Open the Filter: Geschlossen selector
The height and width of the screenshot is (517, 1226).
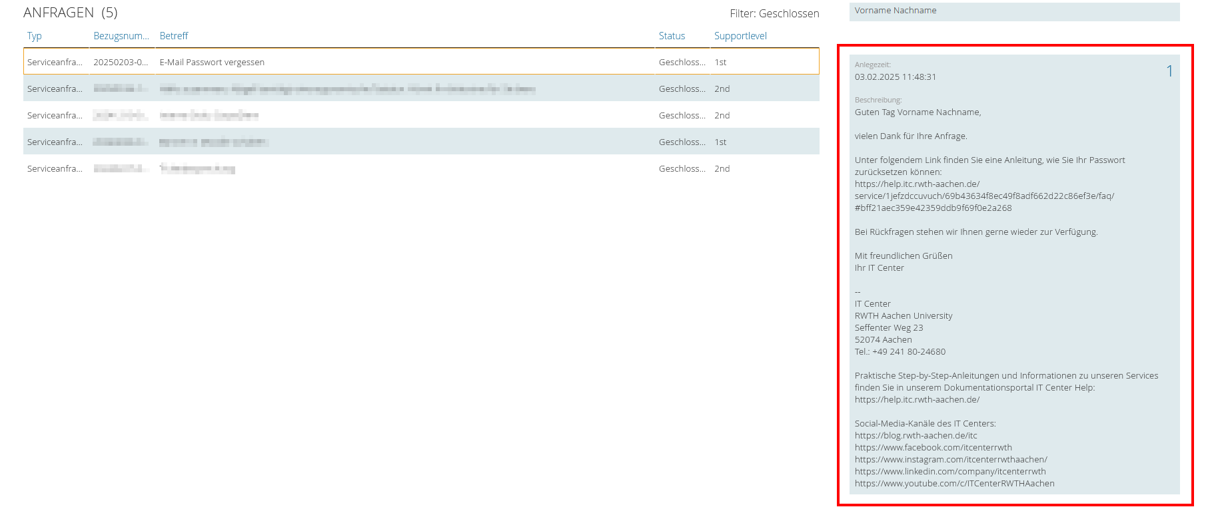(x=774, y=13)
